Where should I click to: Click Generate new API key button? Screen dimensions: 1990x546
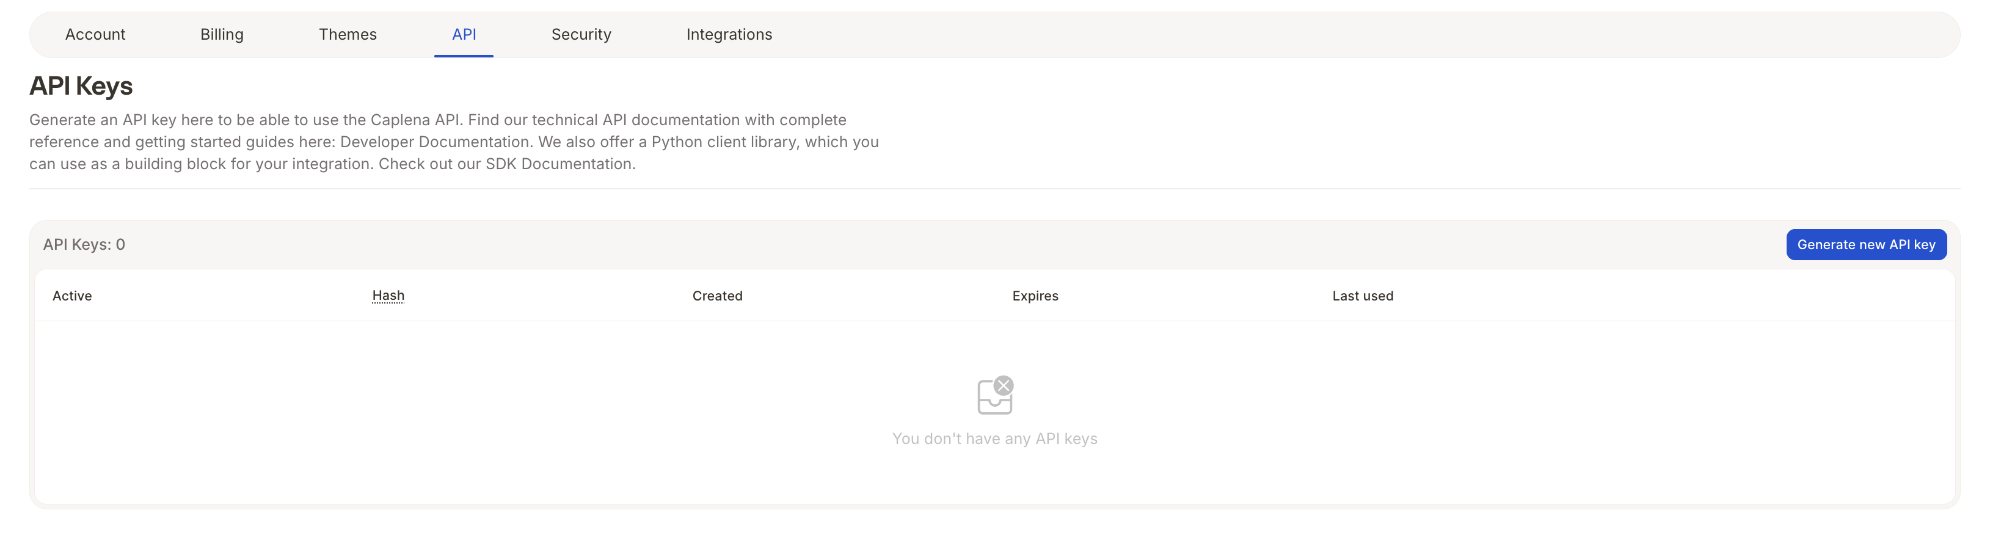point(1865,245)
